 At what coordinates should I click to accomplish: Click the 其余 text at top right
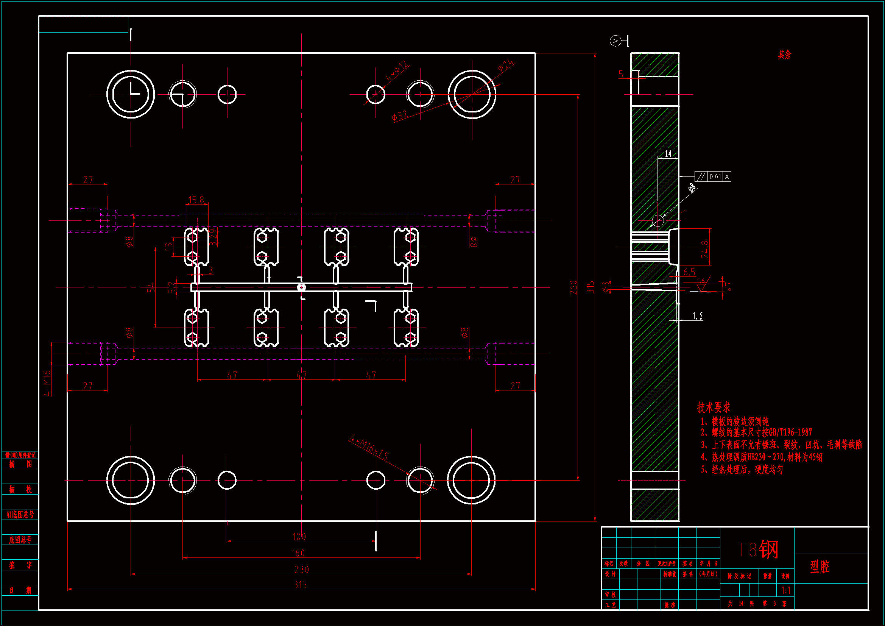click(x=784, y=55)
